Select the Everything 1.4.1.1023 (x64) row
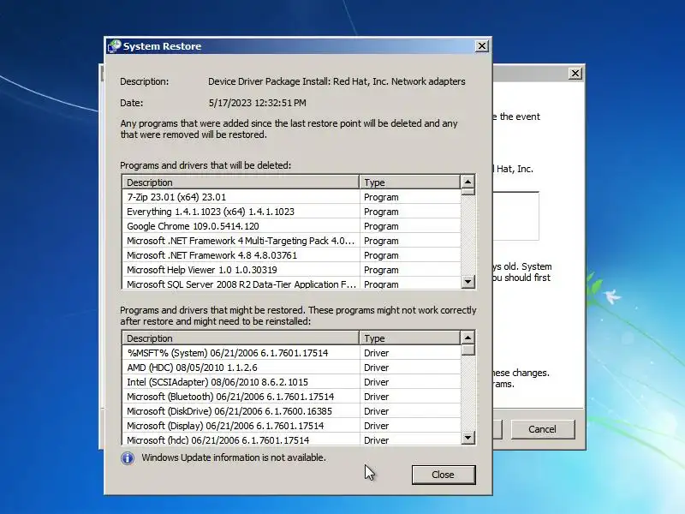This screenshot has height=514, width=685. tap(292, 212)
